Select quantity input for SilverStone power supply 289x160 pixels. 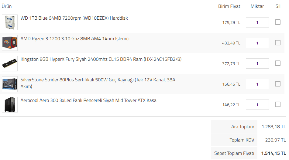(x=257, y=84)
